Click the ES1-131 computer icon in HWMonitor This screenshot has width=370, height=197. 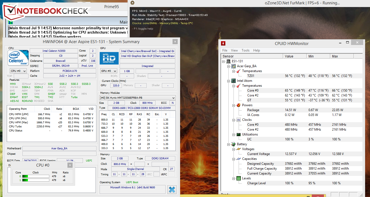tap(229, 61)
